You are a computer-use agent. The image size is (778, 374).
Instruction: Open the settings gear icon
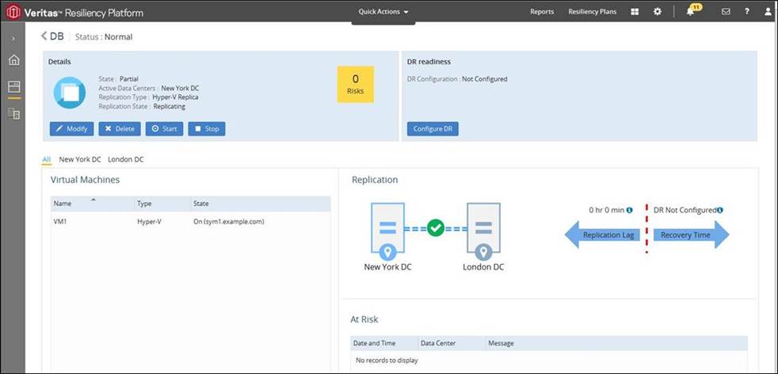click(x=657, y=12)
